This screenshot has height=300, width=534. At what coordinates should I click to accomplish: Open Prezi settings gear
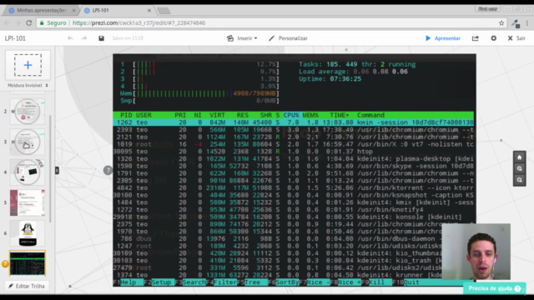tap(493, 38)
